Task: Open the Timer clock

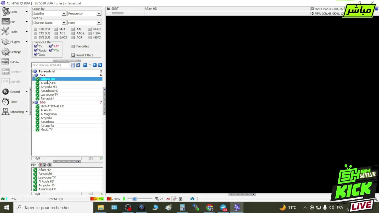Action: tap(10, 102)
